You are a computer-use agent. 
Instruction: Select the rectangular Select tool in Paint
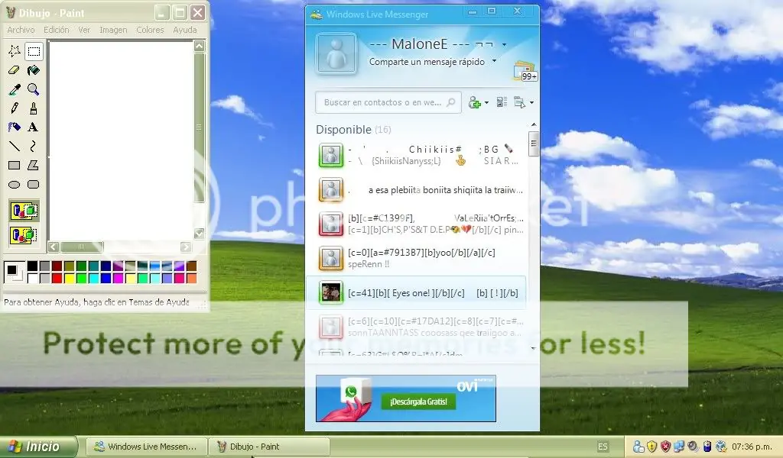pos(34,51)
